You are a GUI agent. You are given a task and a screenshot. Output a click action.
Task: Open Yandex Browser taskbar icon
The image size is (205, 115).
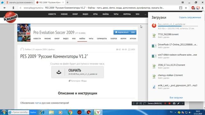coord(98,112)
